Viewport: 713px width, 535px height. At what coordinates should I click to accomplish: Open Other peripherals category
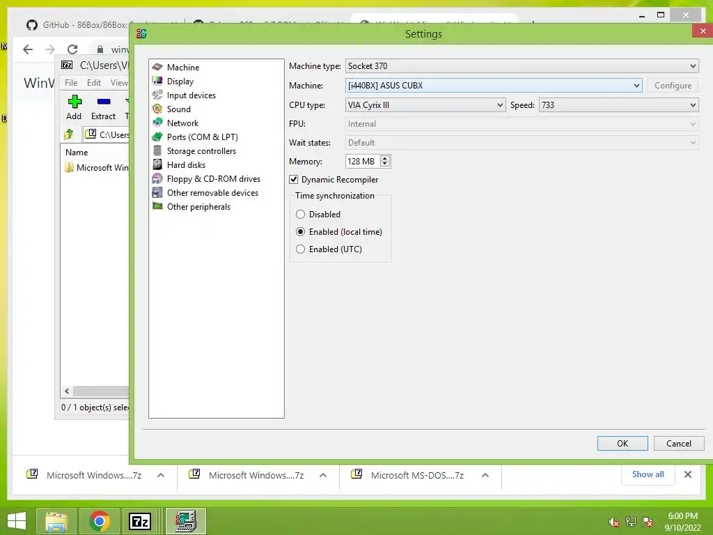click(x=198, y=207)
